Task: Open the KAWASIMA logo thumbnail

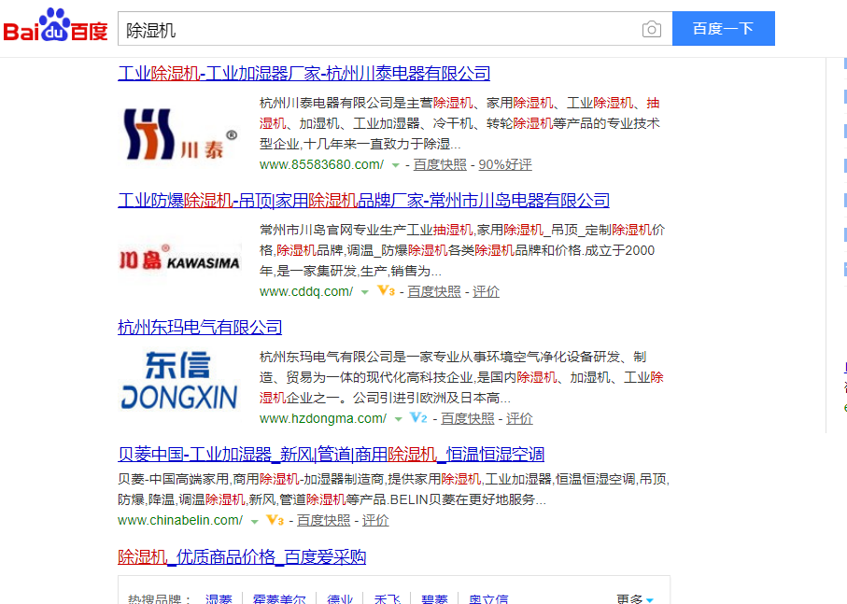Action: [x=180, y=262]
